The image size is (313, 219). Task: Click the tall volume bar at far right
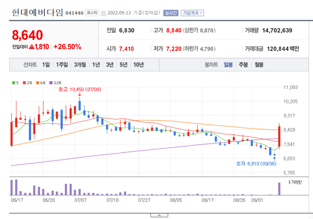279,189
